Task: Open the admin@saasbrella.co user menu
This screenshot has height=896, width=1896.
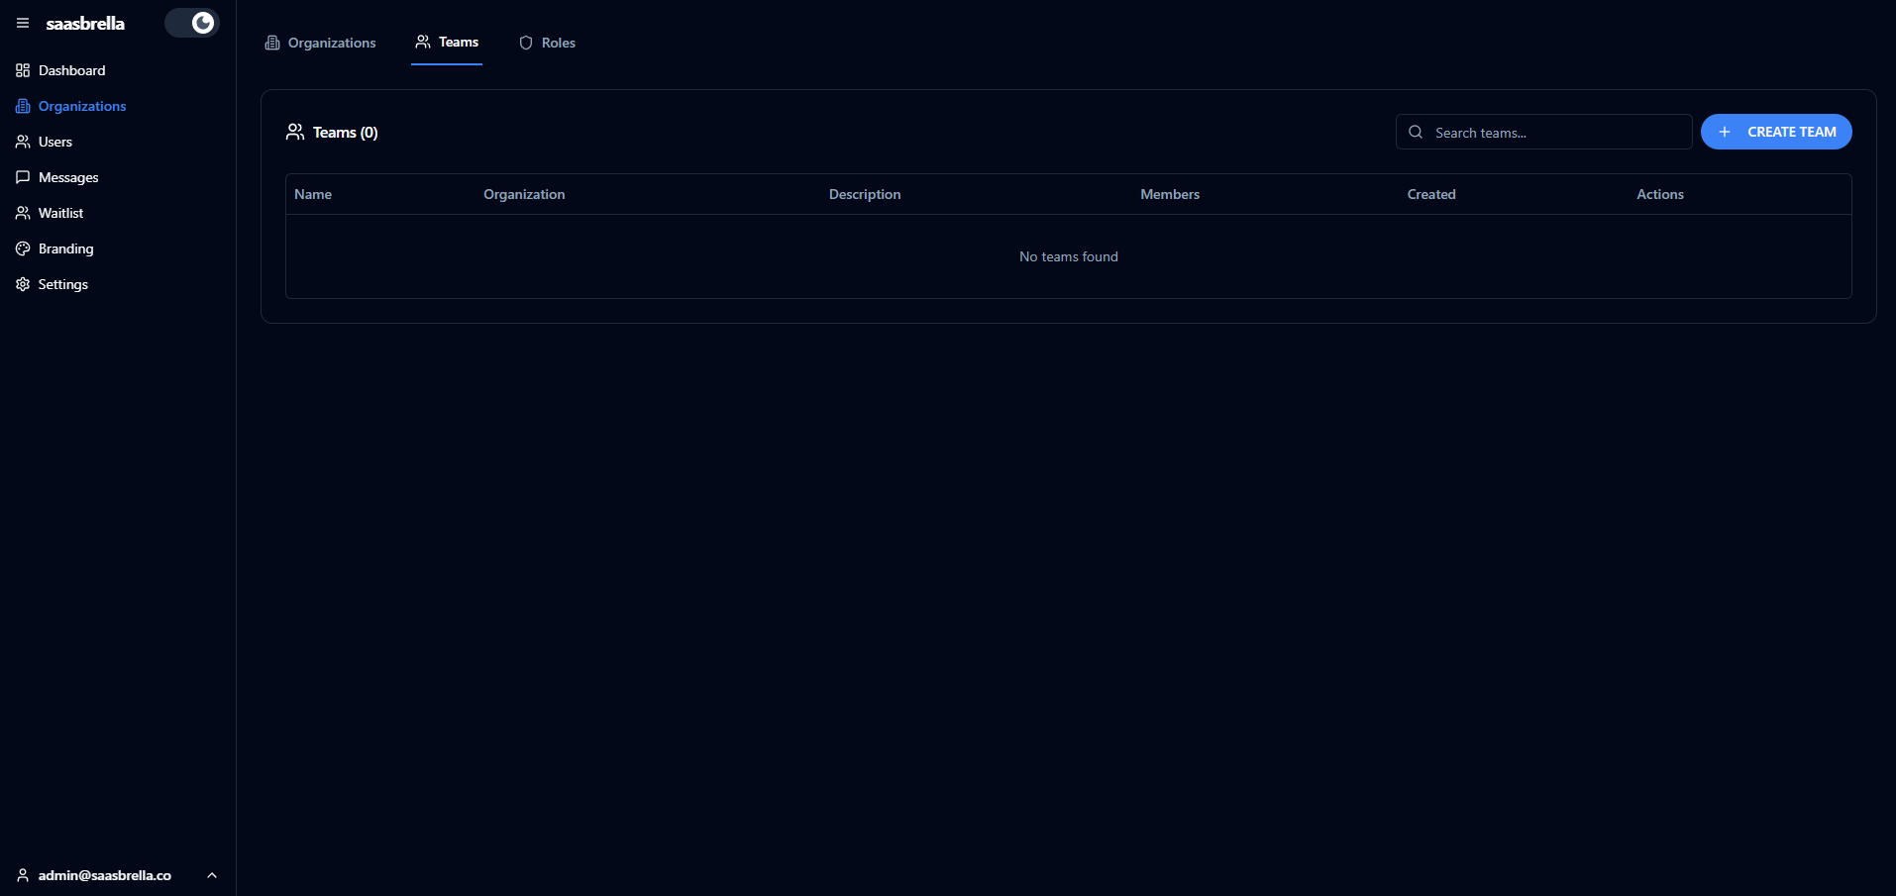Action: 104,875
